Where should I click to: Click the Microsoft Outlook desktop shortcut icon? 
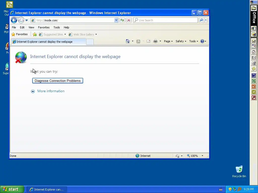(9, 5)
